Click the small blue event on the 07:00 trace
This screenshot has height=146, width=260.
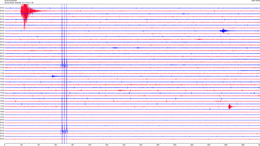tap(115, 48)
